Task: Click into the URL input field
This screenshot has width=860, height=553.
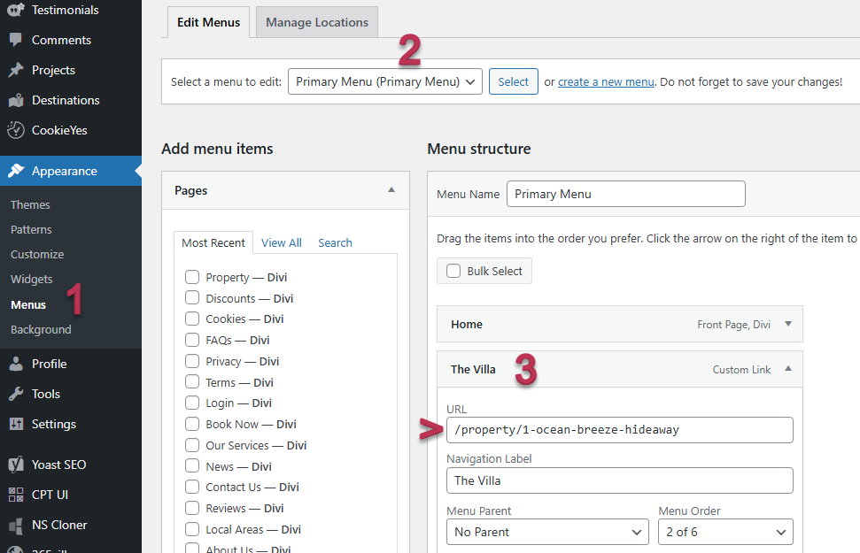Action: click(x=619, y=430)
